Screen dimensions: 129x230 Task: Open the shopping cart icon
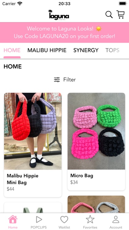click(120, 14)
